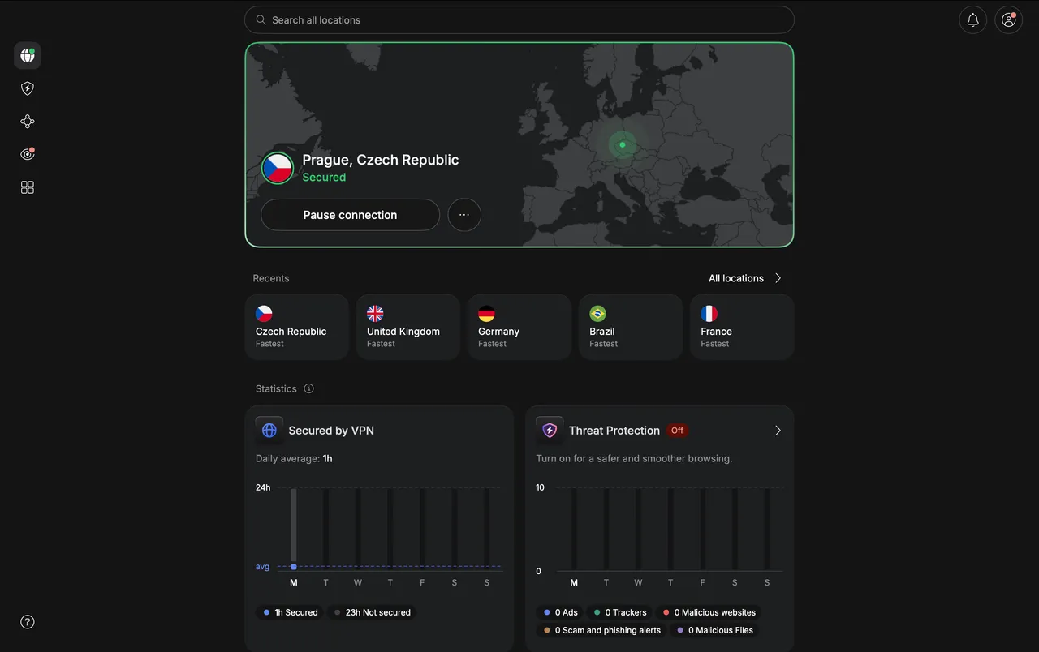Click the 23h Not secured legend chip
The width and height of the screenshot is (1039, 652).
click(373, 612)
